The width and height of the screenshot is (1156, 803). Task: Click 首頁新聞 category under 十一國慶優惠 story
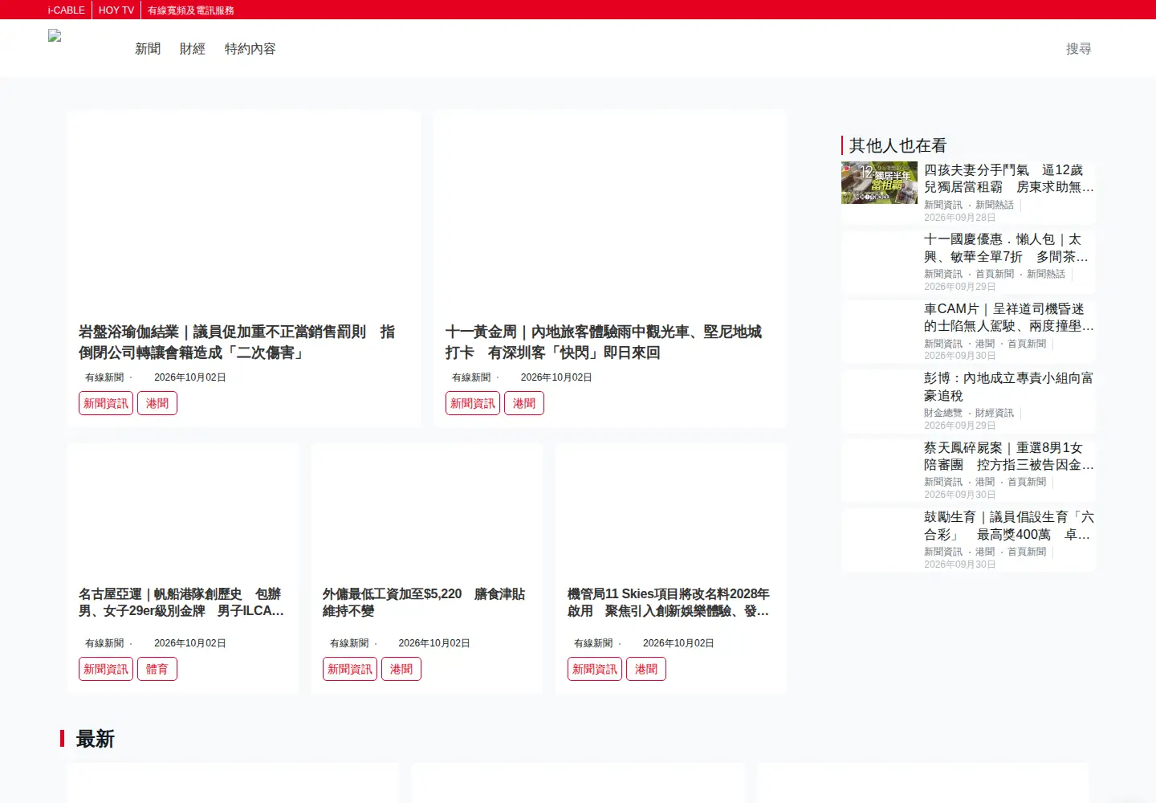pyautogui.click(x=995, y=274)
